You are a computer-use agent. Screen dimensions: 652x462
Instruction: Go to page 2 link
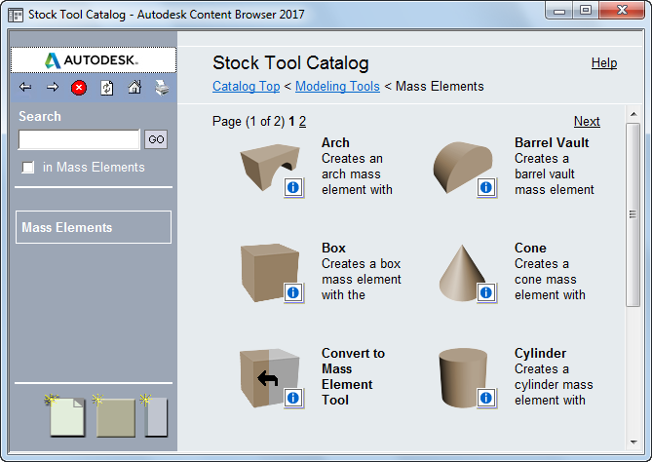tap(302, 122)
